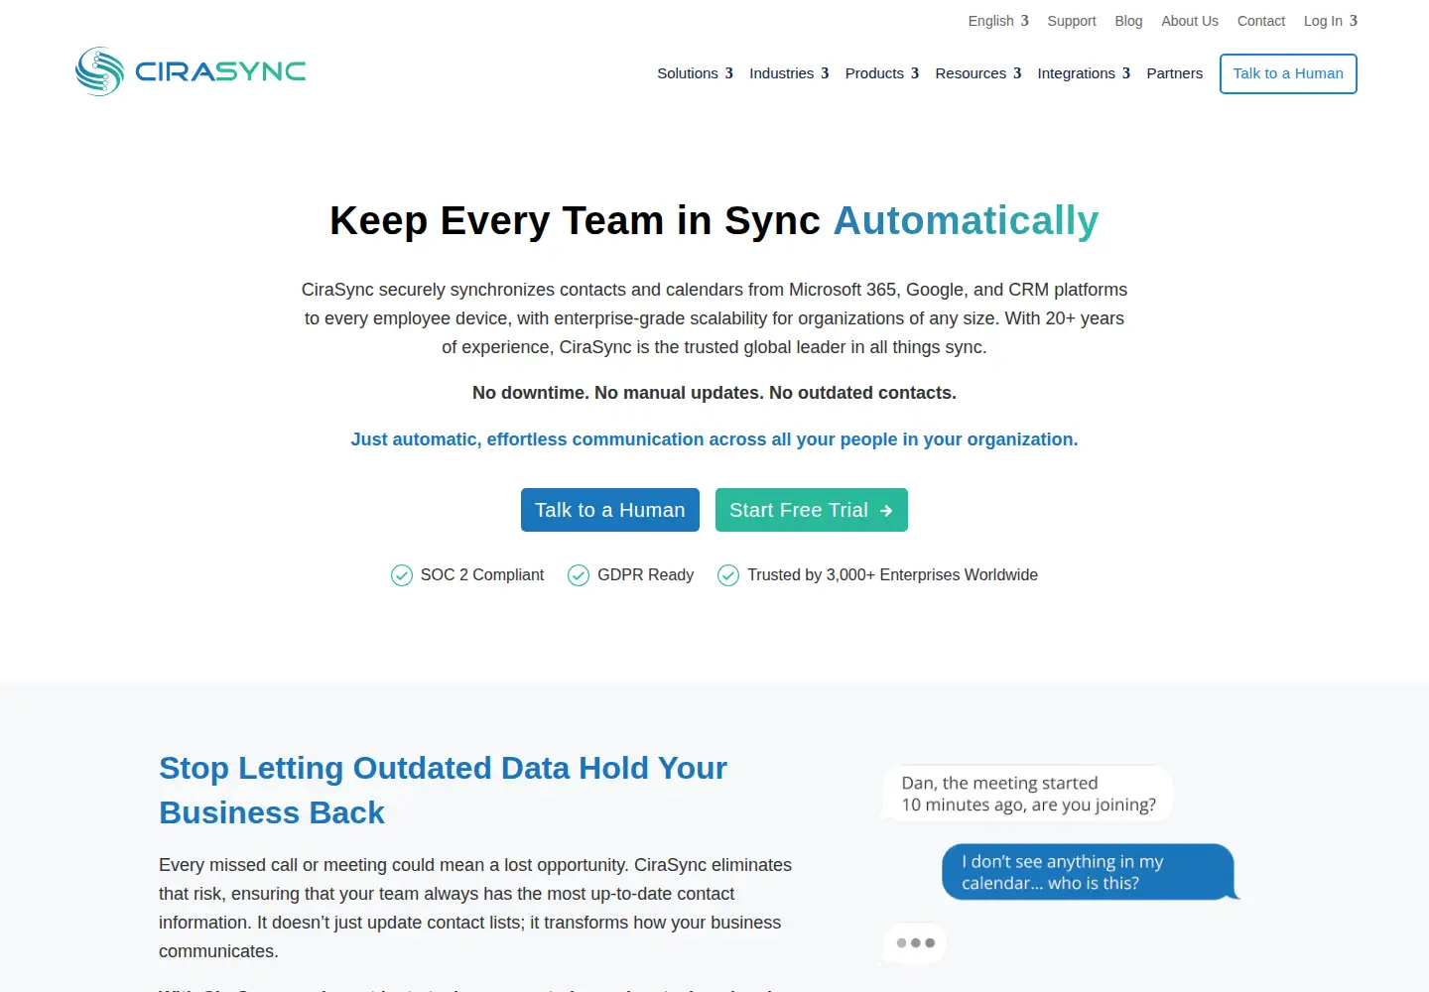This screenshot has width=1429, height=992.
Task: Click the 'Keep Every Team in Sync Automatically' heading
Action: pos(714,220)
